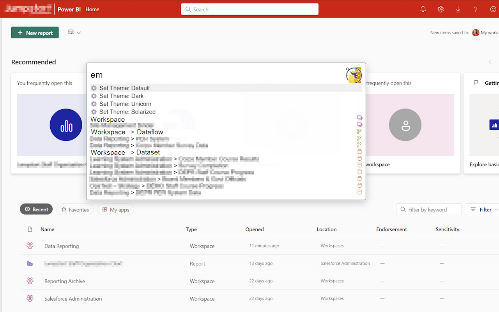Click the account profile icon top right
This screenshot has width=499, height=312.
click(493, 9)
